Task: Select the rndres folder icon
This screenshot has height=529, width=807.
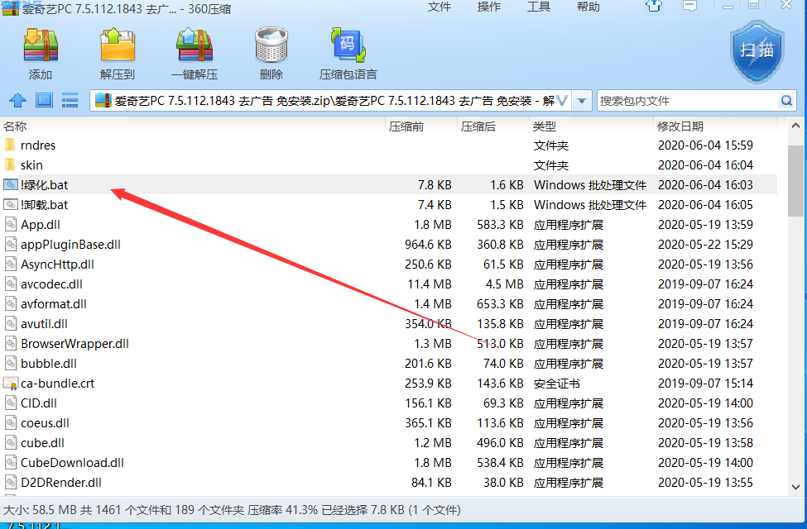Action: (10, 145)
